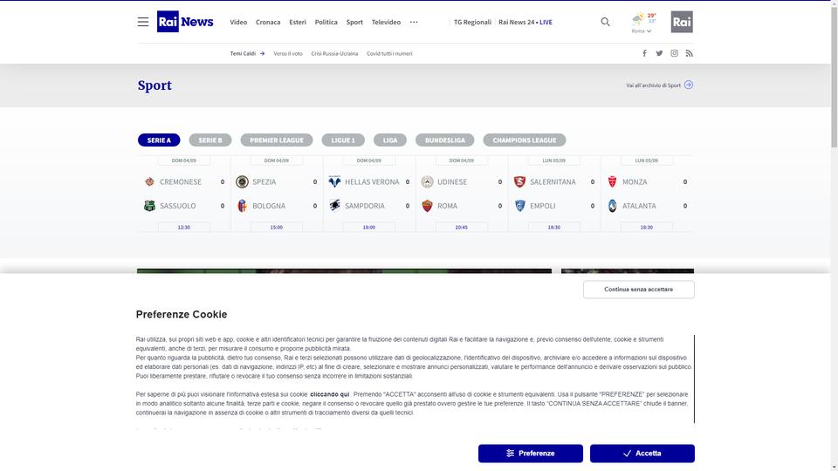Image resolution: width=838 pixels, height=471 pixels.
Task: Watch Rai News 24 LIVE
Action: point(525,22)
